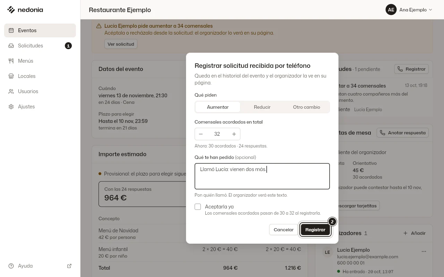Click the pending count badge beside Solicitudes

coord(68,46)
